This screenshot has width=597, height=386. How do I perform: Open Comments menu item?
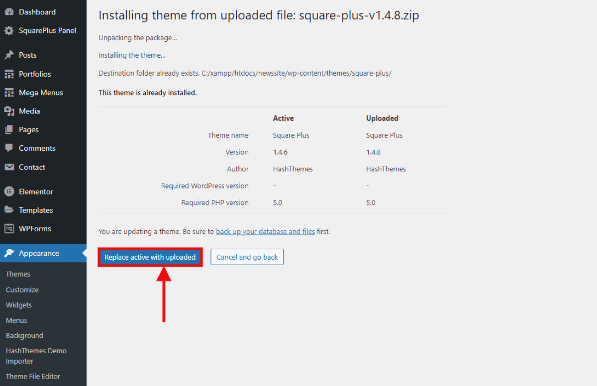pyautogui.click(x=43, y=148)
